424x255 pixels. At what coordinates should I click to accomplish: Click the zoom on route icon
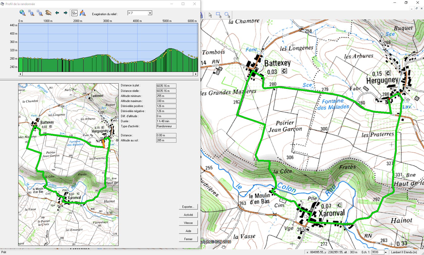coord(83,13)
